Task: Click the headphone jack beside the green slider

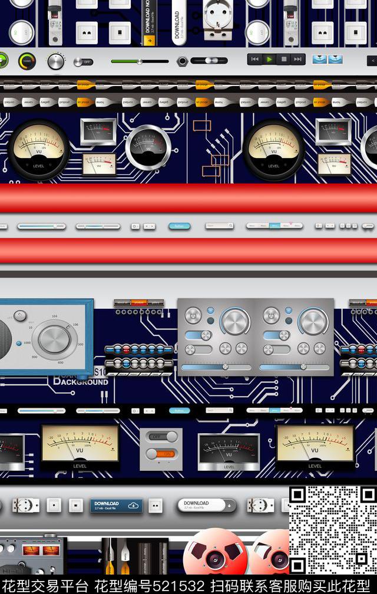Action: click(x=183, y=61)
